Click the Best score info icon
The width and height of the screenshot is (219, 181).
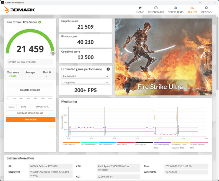click(x=50, y=72)
